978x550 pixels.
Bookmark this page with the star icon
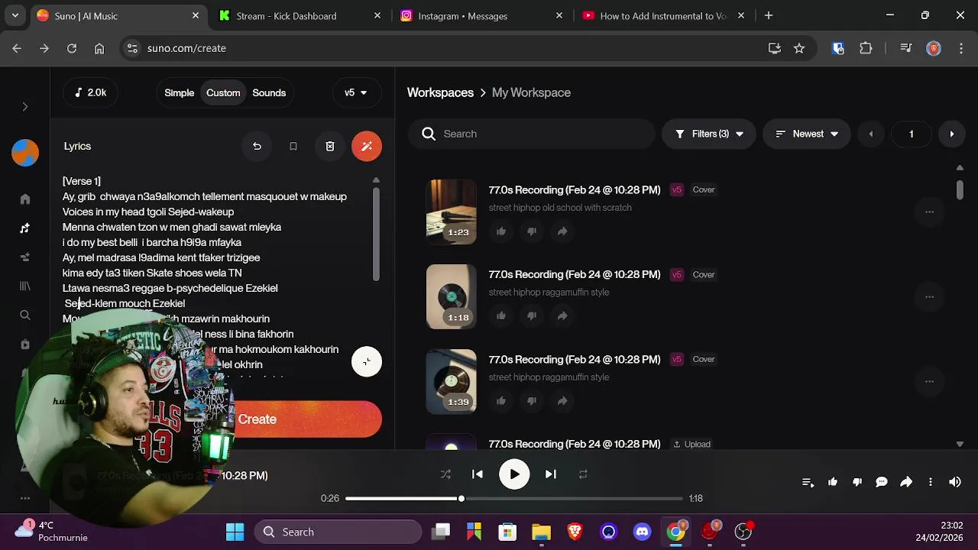tap(799, 48)
